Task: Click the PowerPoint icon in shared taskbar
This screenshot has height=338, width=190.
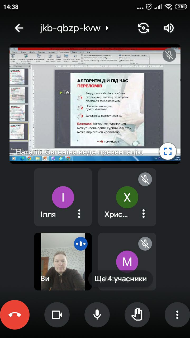Action: click(x=45, y=158)
